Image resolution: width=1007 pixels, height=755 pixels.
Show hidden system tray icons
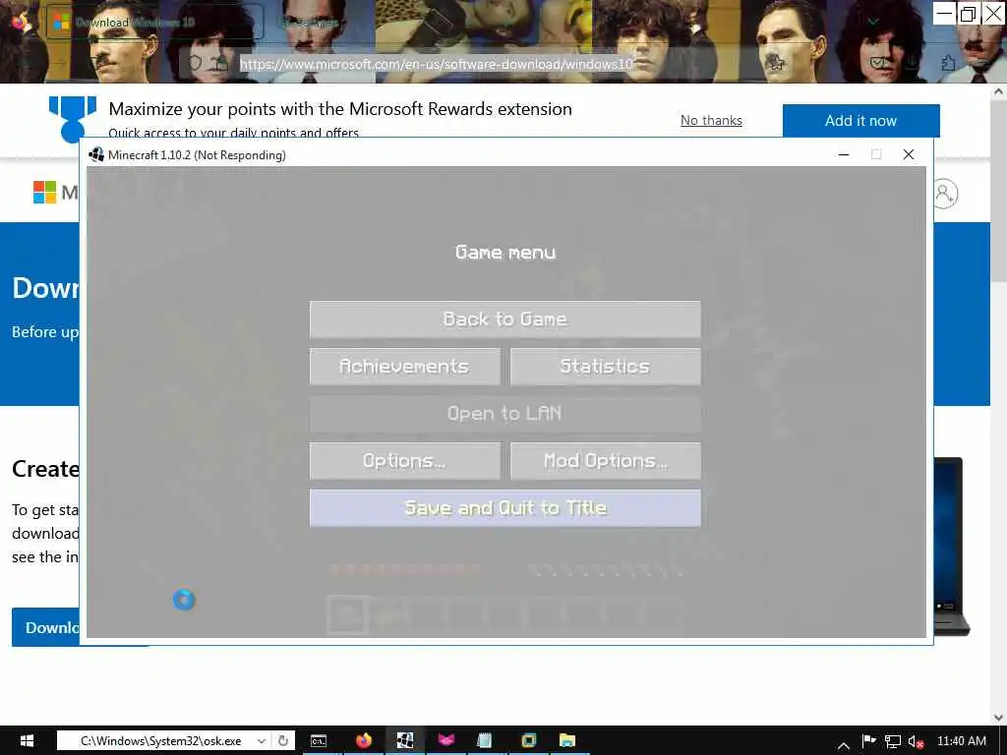(844, 745)
